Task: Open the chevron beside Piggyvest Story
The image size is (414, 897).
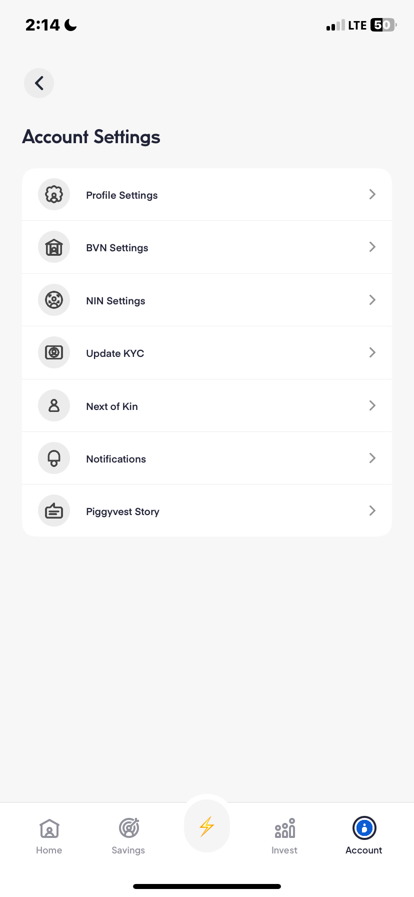Action: tap(372, 511)
